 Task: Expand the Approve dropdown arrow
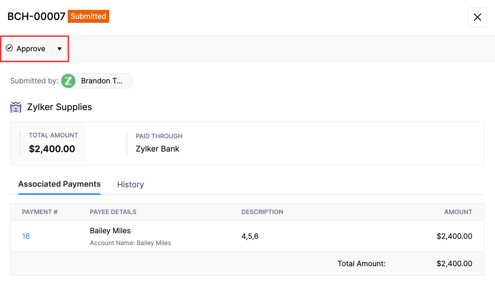click(60, 49)
